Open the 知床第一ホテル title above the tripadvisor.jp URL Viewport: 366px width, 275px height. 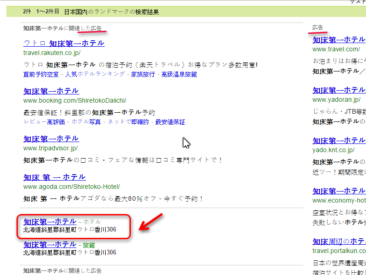51,139
